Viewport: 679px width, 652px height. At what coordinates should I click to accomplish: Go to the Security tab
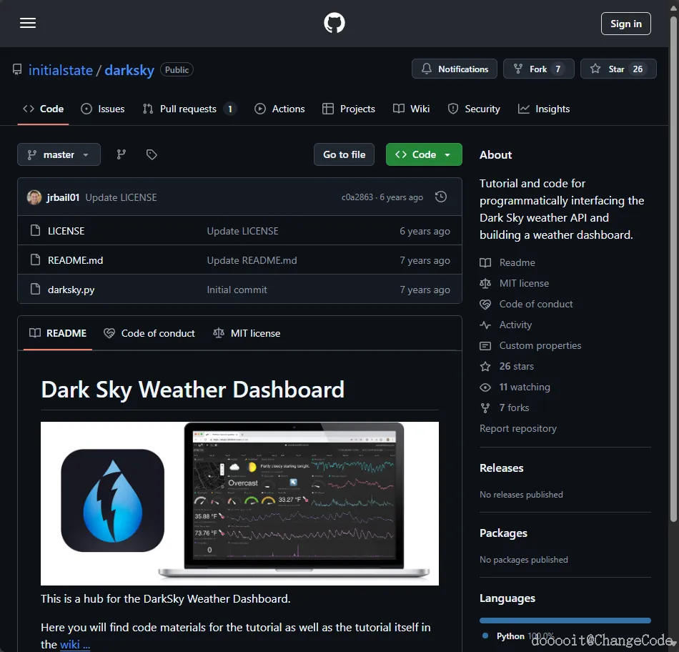tap(474, 109)
